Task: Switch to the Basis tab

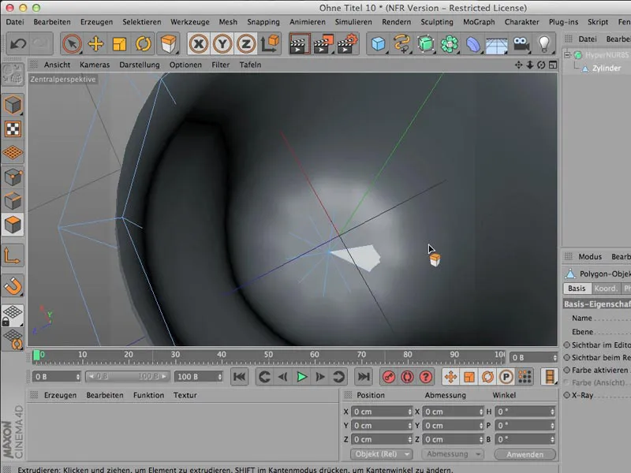Action: tap(577, 289)
